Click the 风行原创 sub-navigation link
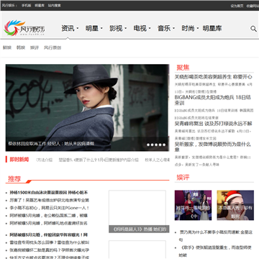The height and width of the screenshot is (259, 259). (53, 47)
